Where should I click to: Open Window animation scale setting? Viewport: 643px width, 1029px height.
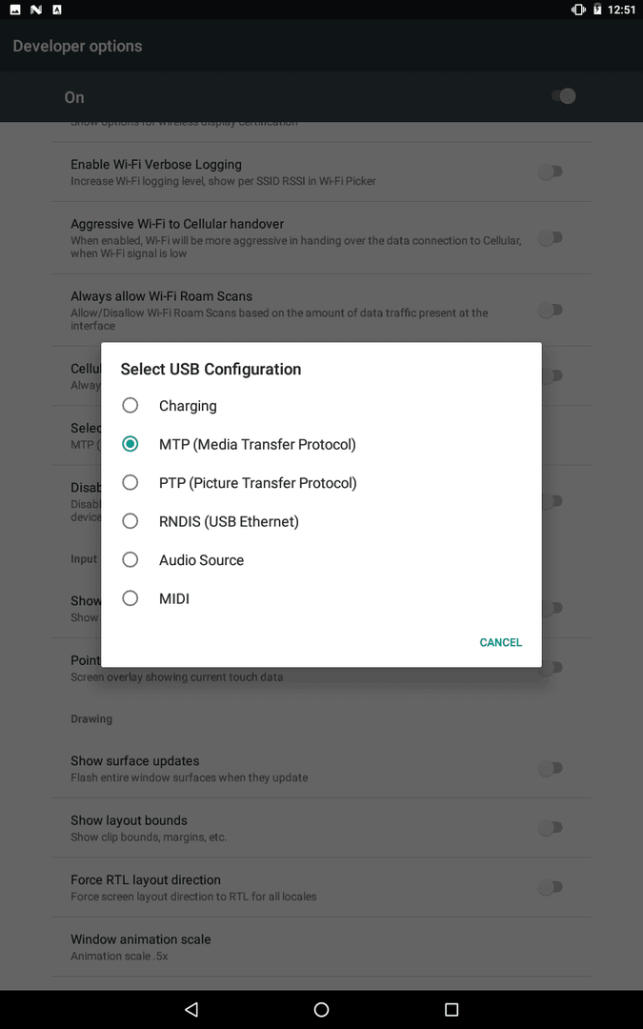tap(322, 947)
